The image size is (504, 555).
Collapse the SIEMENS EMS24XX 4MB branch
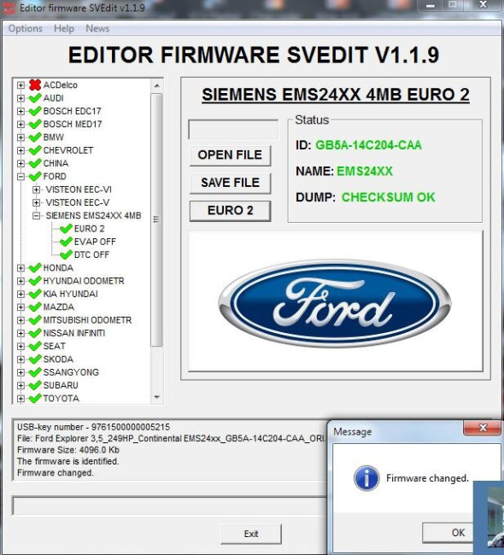tap(36, 215)
